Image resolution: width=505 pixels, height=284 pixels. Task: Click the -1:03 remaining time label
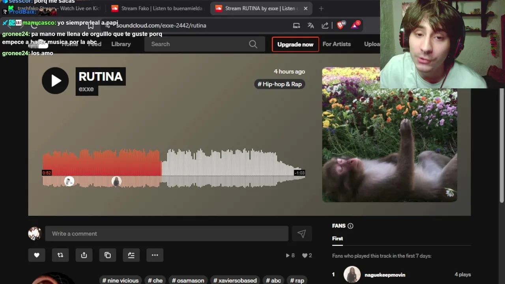click(x=299, y=173)
